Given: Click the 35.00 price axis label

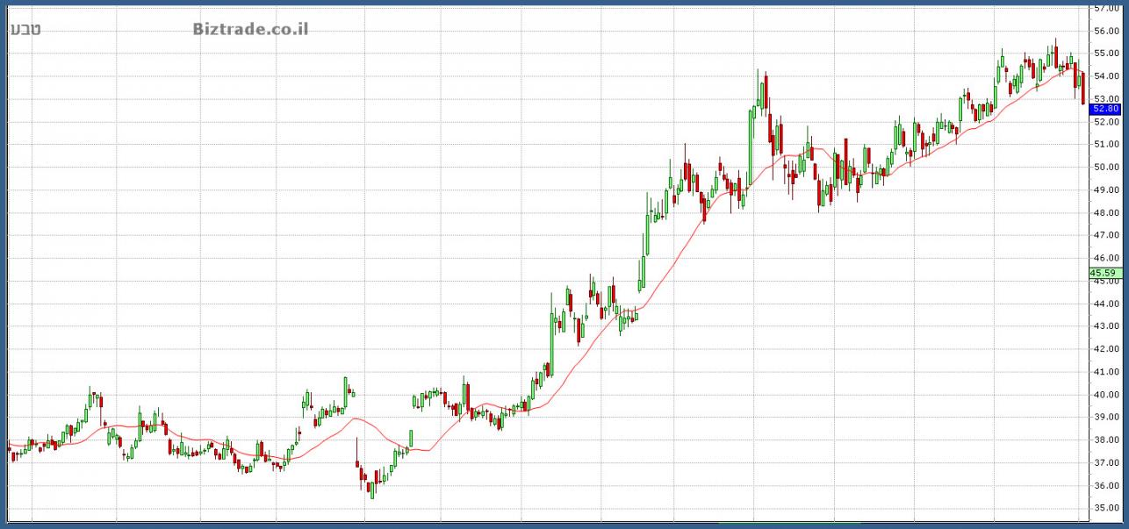Looking at the screenshot, I should click(x=1105, y=508).
